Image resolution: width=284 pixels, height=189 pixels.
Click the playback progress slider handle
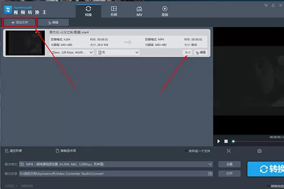coord(234,141)
